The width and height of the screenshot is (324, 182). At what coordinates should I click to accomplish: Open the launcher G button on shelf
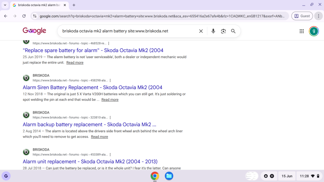click(x=6, y=176)
